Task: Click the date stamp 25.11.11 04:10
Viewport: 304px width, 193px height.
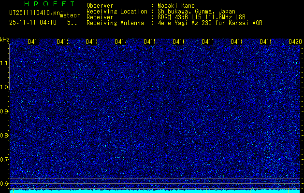Action: click(33, 23)
